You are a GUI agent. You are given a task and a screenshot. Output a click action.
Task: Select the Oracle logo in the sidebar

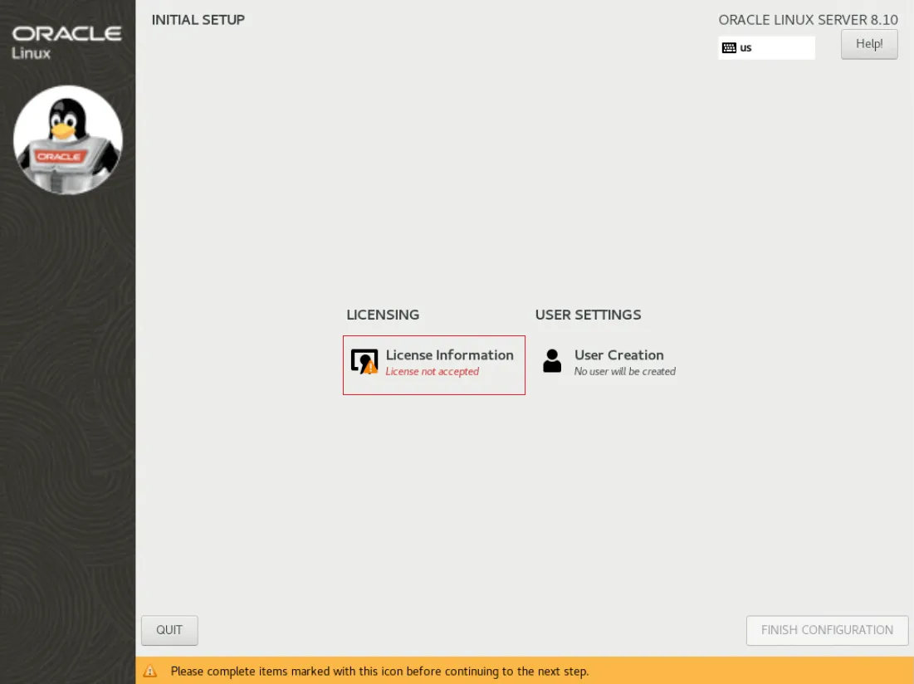(x=66, y=35)
